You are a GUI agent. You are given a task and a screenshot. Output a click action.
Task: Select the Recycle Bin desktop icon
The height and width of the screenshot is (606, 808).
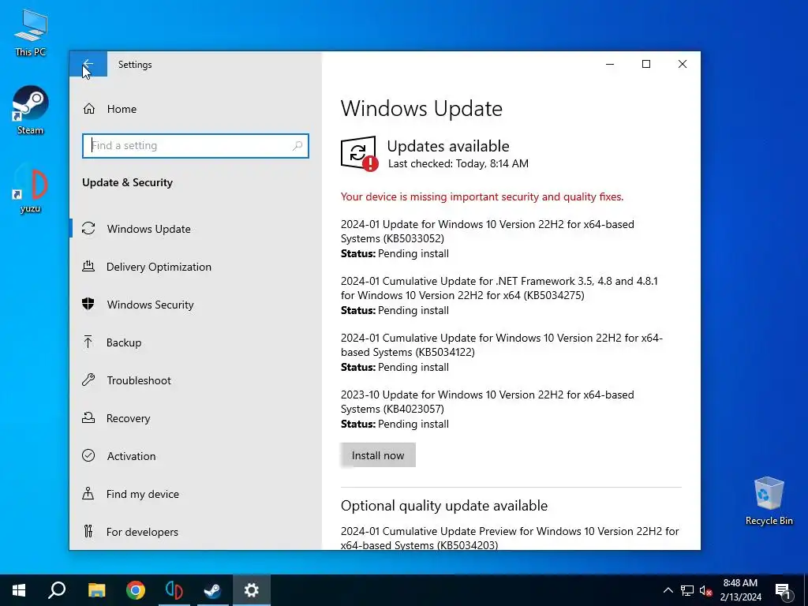(x=769, y=501)
